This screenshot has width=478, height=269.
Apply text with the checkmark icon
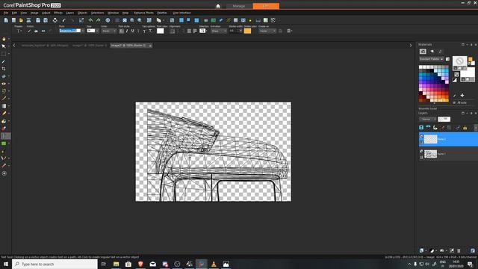tap(29, 31)
